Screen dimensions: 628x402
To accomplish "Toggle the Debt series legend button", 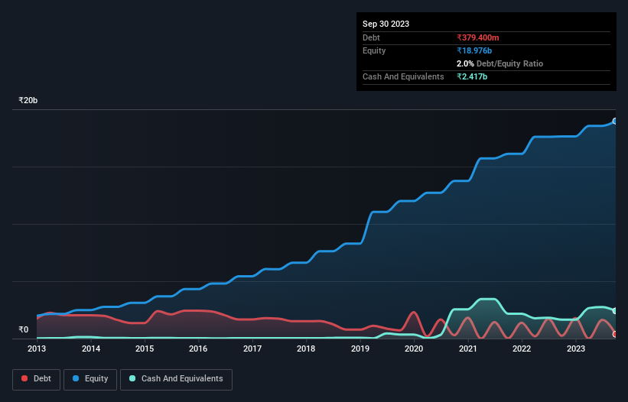I will tap(37, 379).
